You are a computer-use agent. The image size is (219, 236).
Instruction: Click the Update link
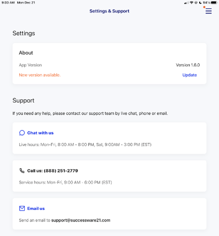click(x=190, y=75)
